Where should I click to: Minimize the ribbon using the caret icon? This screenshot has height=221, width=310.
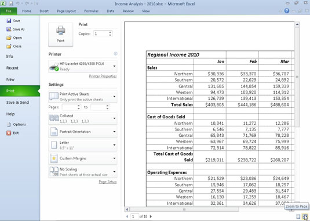click(280, 11)
